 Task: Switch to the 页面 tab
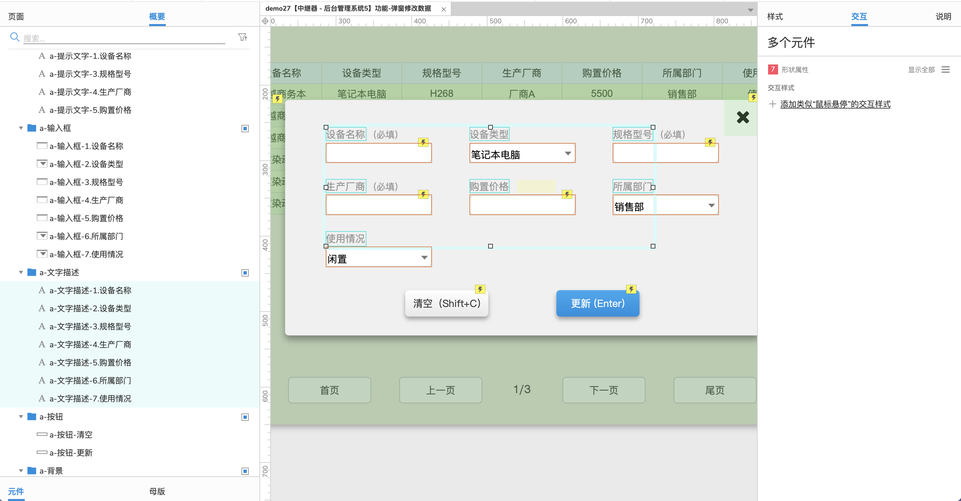click(16, 16)
